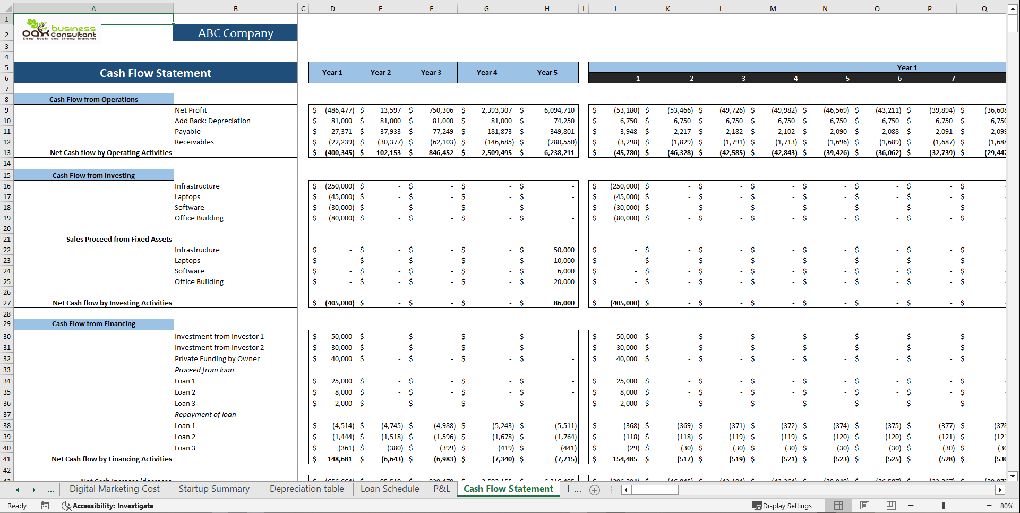Click the macro recording icon next to Ready

(45, 506)
